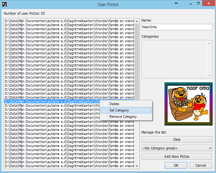
Task: Click into the Name field containing NaarOma
Action: coord(177,27)
